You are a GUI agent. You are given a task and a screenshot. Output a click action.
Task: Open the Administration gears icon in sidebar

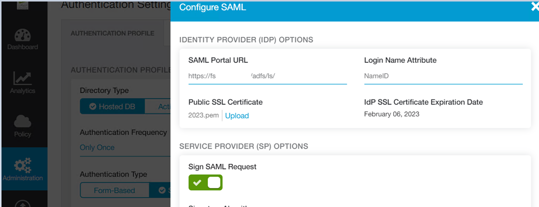(22, 165)
